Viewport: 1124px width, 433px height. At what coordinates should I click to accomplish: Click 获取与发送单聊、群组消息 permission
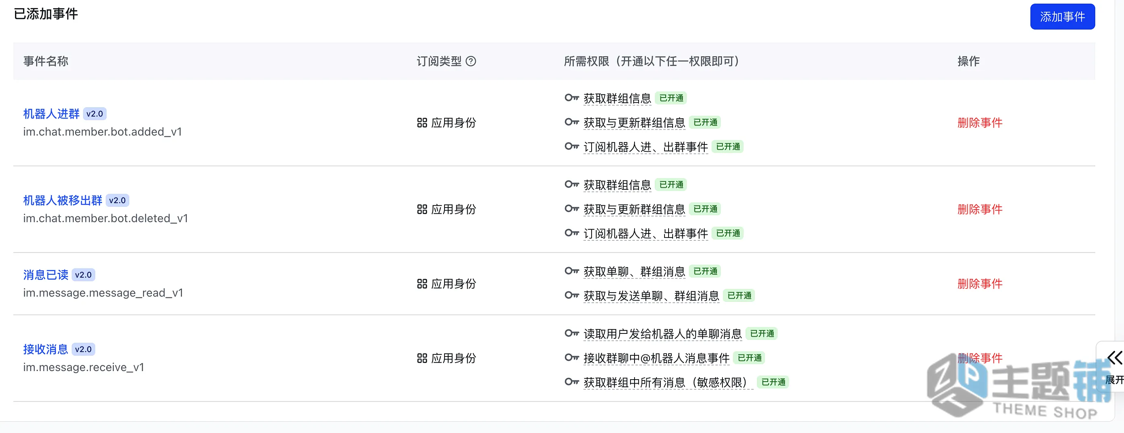click(x=651, y=296)
